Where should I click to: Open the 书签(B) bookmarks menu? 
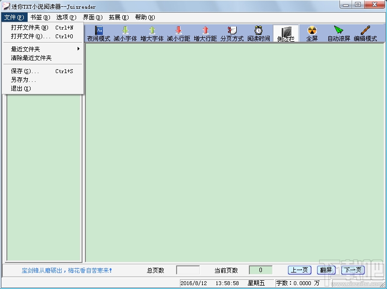click(x=40, y=17)
